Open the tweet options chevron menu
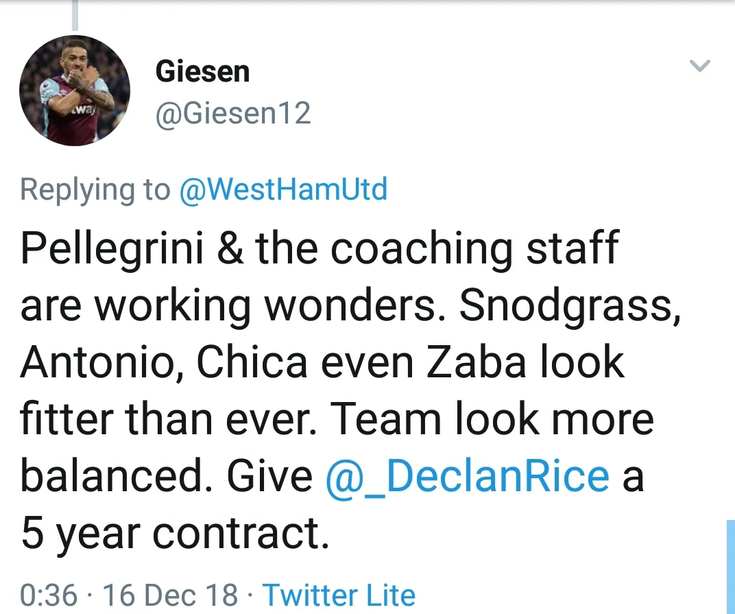The width and height of the screenshot is (735, 614). (699, 66)
